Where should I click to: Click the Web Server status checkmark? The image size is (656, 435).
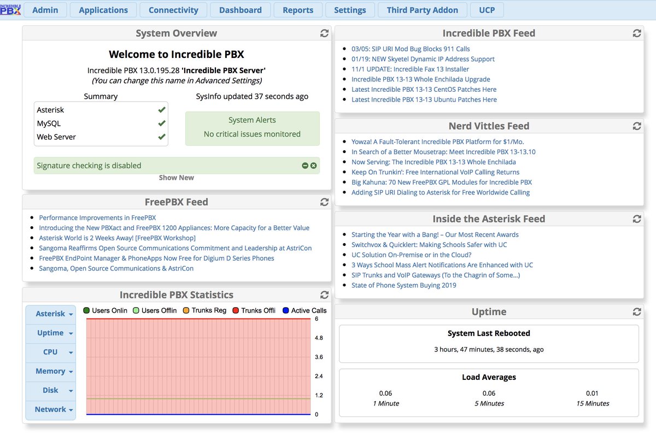click(161, 137)
